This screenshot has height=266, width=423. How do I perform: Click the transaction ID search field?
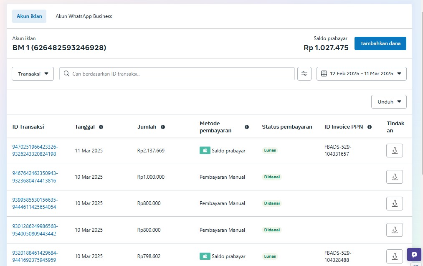[177, 73]
